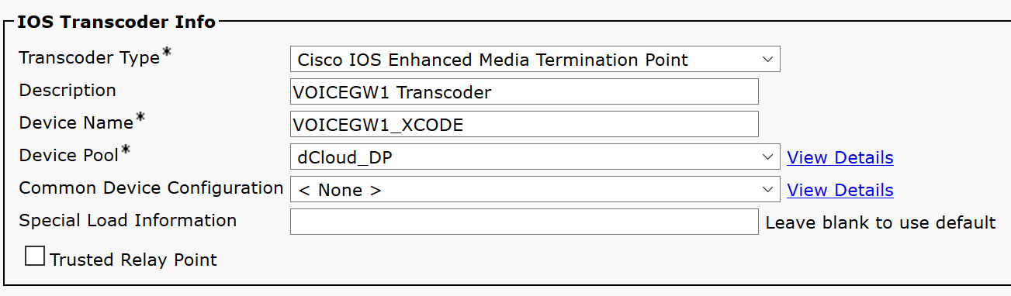Image resolution: width=1011 pixels, height=296 pixels.
Task: Click the Device Name field label
Action: (x=77, y=122)
